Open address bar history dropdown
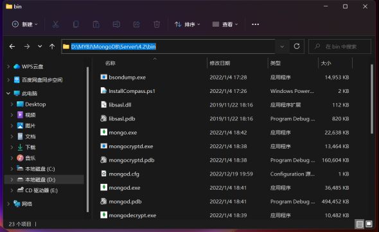The image size is (379, 232). tap(282, 47)
